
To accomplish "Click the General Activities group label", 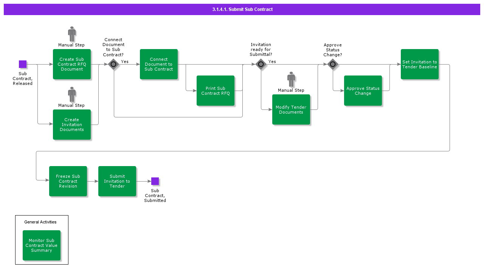I will click(x=40, y=222).
